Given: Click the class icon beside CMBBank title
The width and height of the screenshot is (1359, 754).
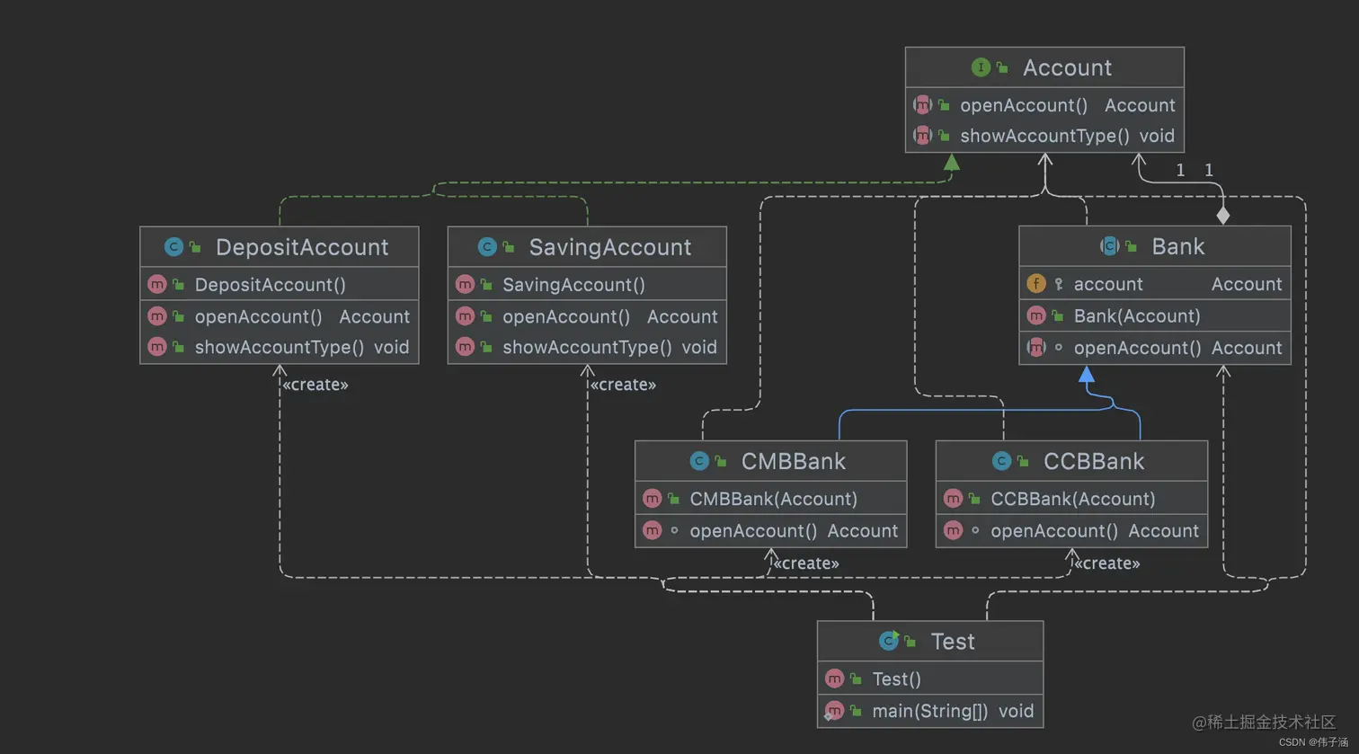Looking at the screenshot, I should (699, 461).
